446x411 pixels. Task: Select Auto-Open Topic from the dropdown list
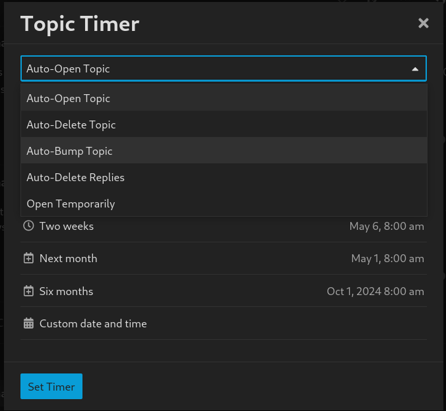pyautogui.click(x=69, y=98)
